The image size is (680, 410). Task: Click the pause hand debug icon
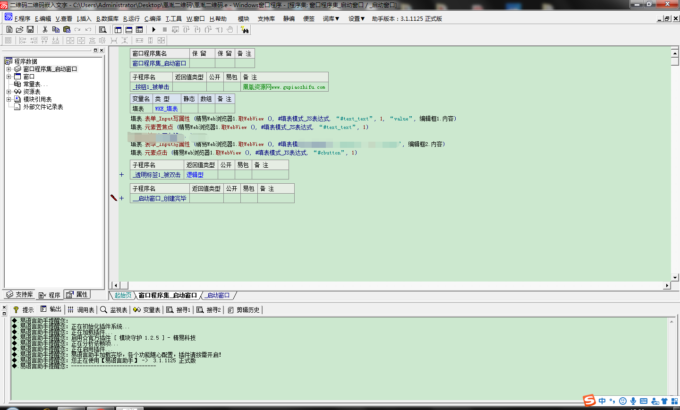230,29
